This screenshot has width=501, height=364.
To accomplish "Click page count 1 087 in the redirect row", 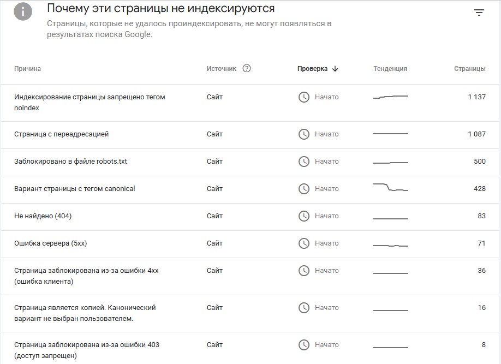I will click(477, 134).
